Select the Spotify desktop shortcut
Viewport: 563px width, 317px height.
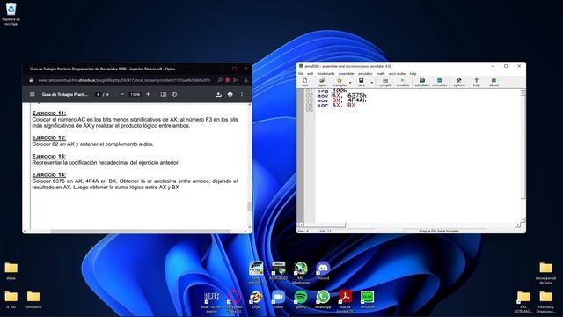[x=301, y=299]
